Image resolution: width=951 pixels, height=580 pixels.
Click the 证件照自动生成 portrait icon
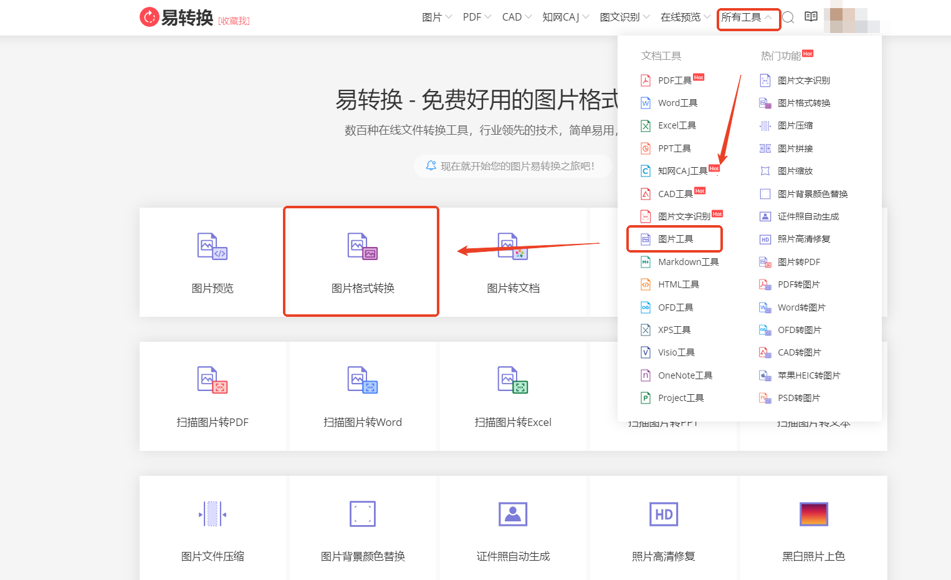tap(512, 514)
